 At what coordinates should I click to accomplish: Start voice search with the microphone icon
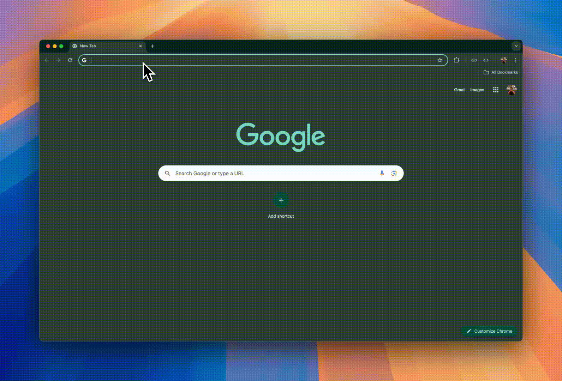tap(382, 173)
